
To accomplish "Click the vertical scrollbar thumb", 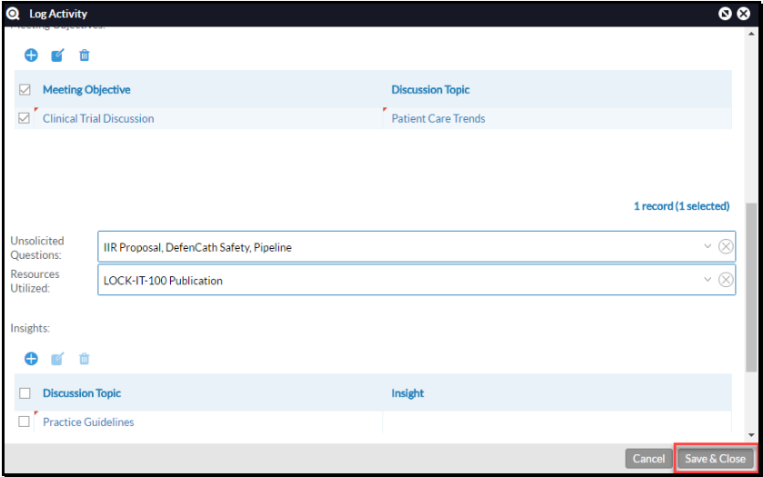I will (751, 287).
